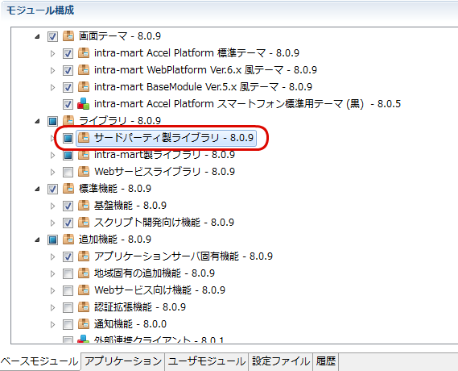Collapse the ライブラリ tree node
Image resolution: width=458 pixels, height=371 pixels.
tap(37, 122)
